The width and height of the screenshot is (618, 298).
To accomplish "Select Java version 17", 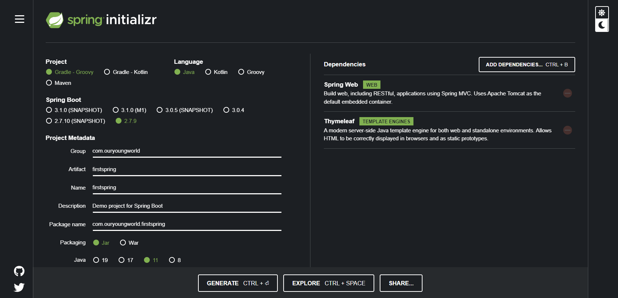I will [x=126, y=260].
